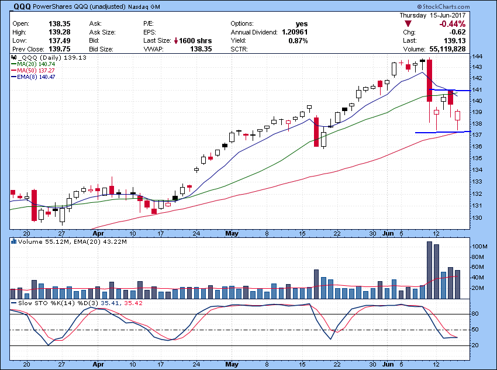The image size is (497, 370).
Task: Select the red stochastic %D value 35.42
Action: (133, 303)
